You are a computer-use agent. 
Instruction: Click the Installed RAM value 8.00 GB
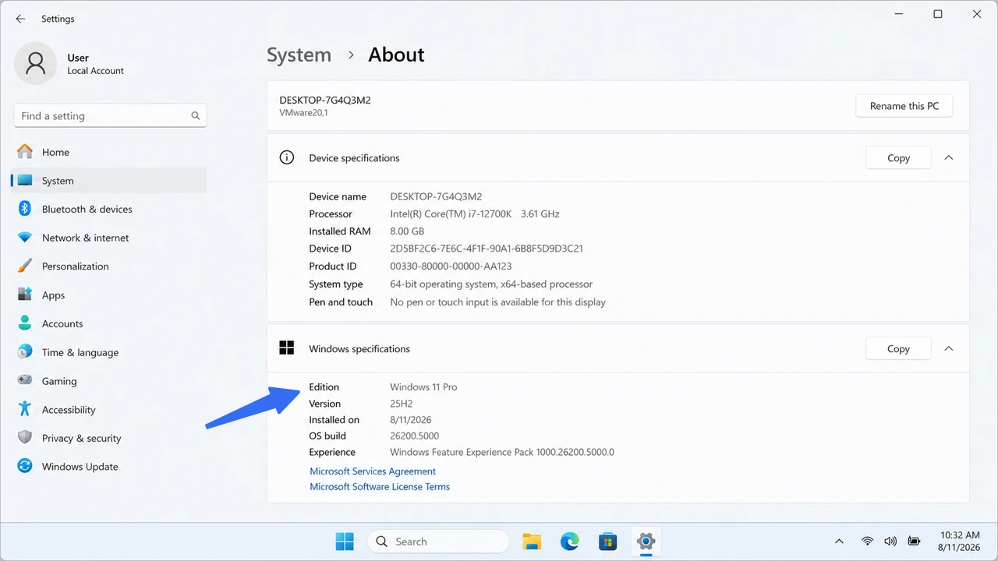pos(407,231)
